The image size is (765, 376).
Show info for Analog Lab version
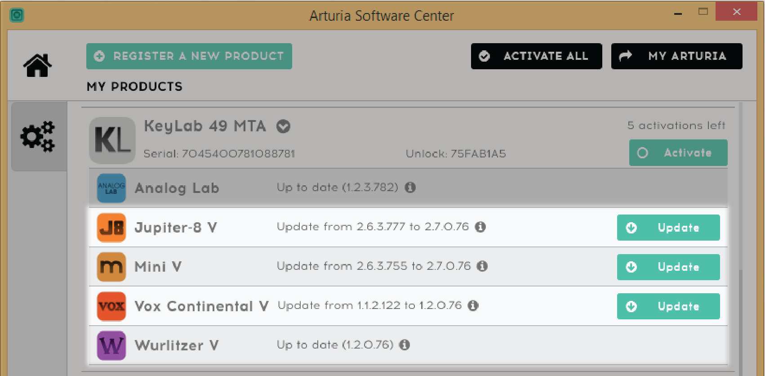pyautogui.click(x=410, y=187)
